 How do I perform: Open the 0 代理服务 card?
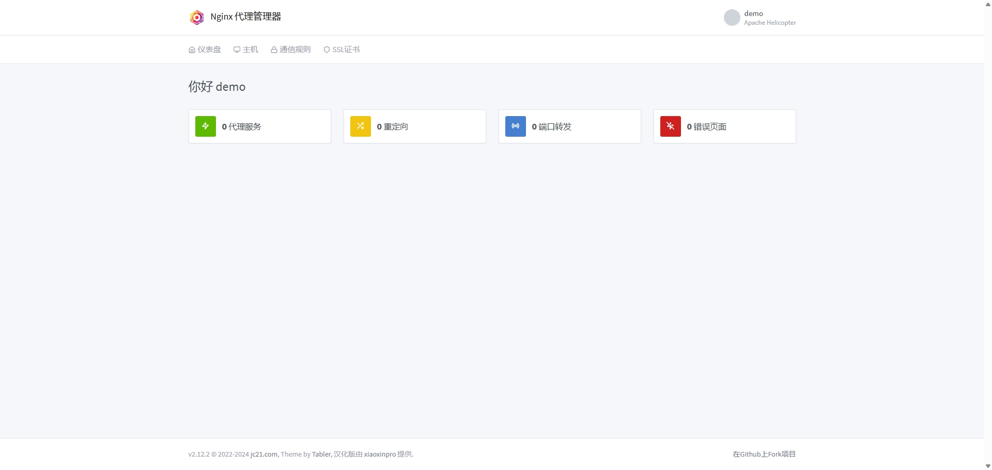[260, 126]
